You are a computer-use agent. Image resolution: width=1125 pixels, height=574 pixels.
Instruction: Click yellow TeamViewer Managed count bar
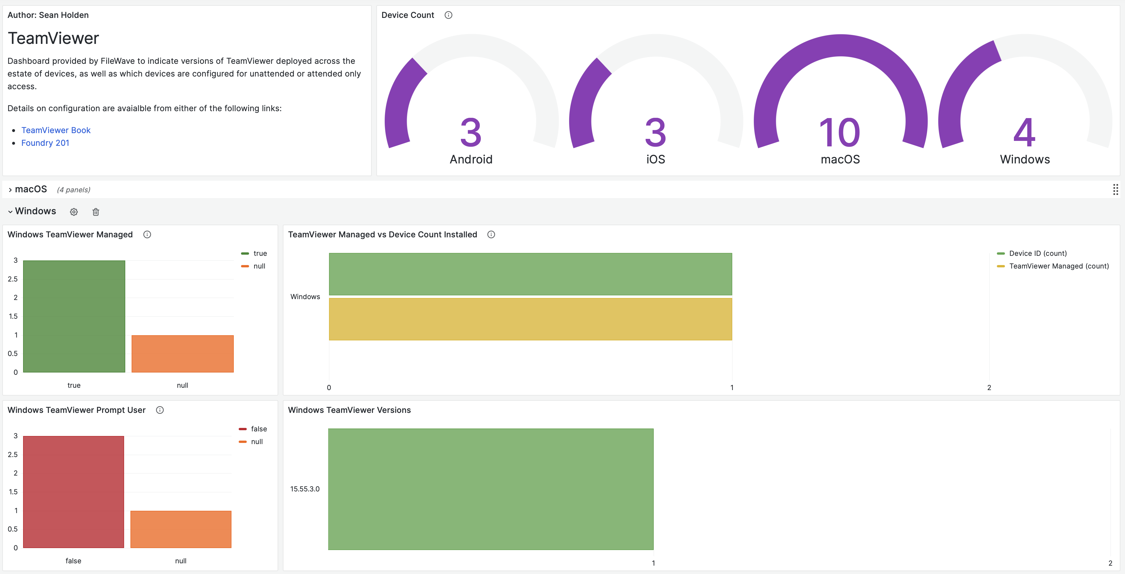530,319
